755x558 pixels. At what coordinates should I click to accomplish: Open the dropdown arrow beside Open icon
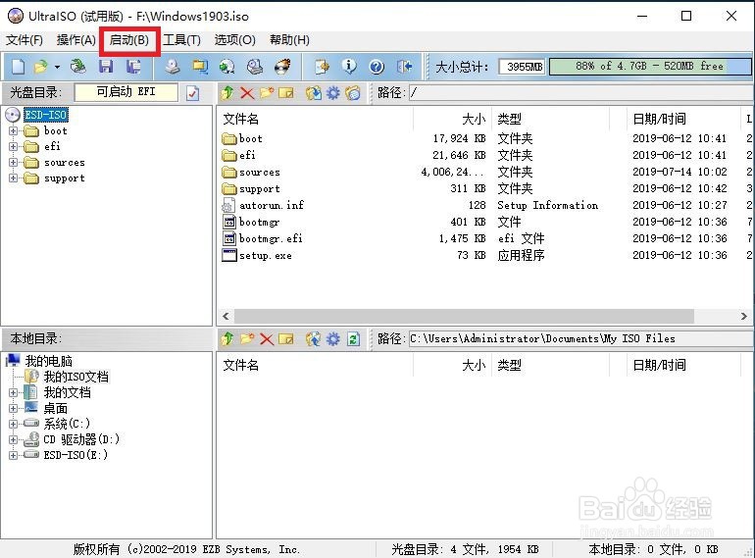pos(57,67)
